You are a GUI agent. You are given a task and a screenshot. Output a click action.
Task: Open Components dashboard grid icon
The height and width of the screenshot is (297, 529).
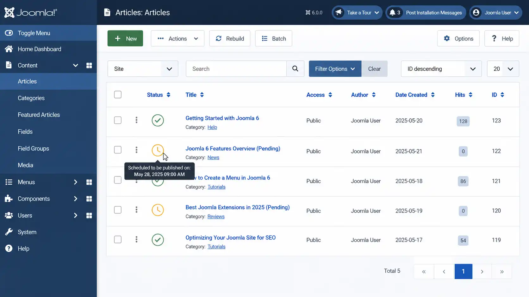coord(89,199)
